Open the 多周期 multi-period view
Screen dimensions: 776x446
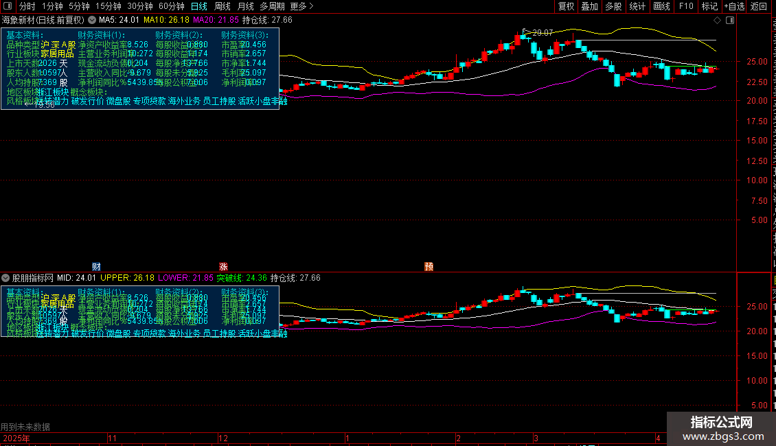[x=272, y=6]
